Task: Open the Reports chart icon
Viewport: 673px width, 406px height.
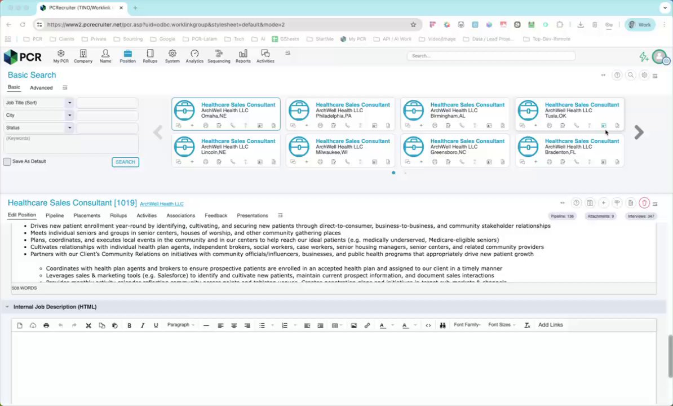Action: [x=243, y=56]
